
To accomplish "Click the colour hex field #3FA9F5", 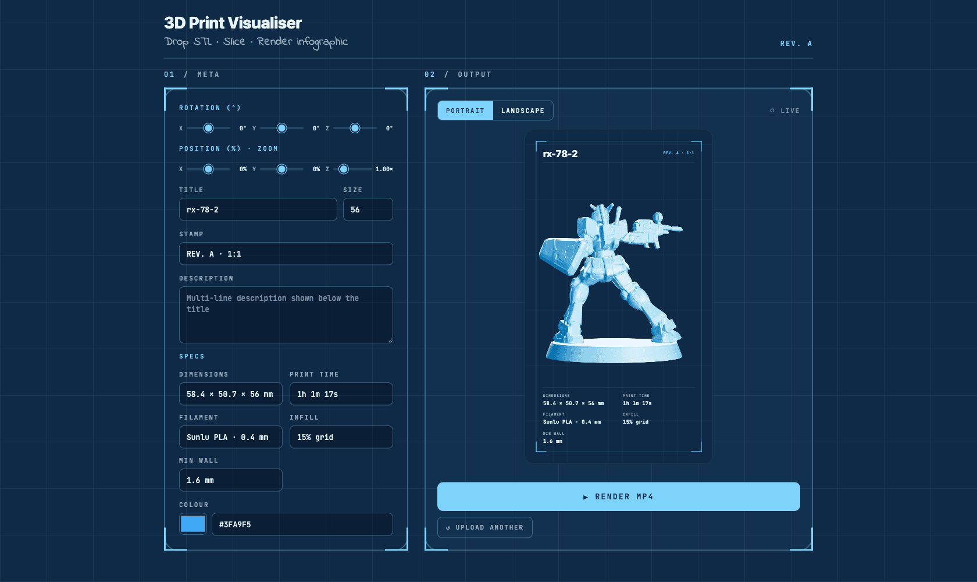I will [302, 524].
